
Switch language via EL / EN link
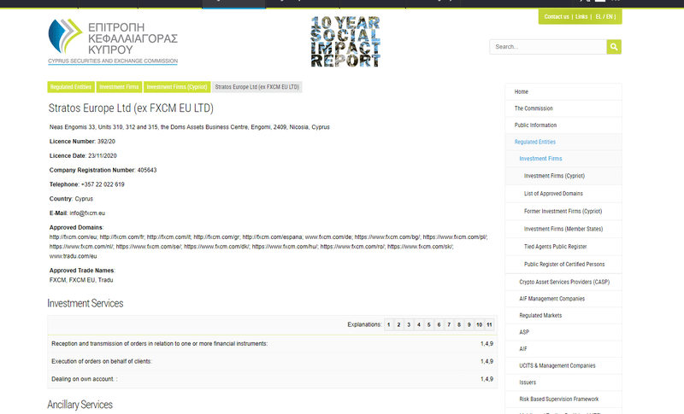(x=604, y=16)
